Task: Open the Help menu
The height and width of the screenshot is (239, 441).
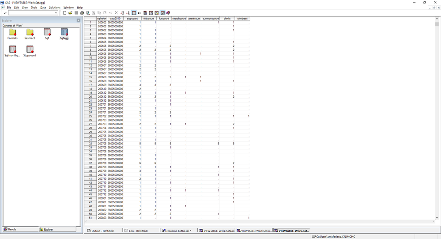Action: pyautogui.click(x=79, y=8)
